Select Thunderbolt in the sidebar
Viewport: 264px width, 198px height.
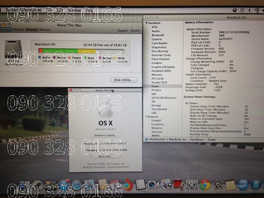pyautogui.click(x=159, y=109)
